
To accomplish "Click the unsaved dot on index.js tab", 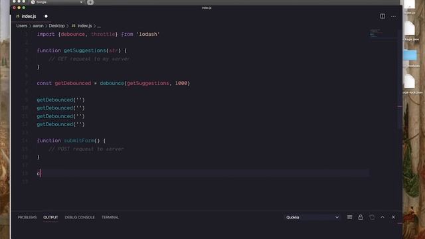I will pos(46,16).
